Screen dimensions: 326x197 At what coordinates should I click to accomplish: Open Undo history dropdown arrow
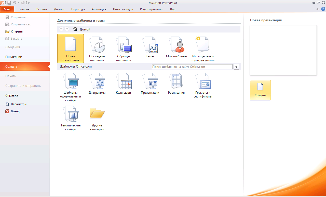[x=18, y=3]
